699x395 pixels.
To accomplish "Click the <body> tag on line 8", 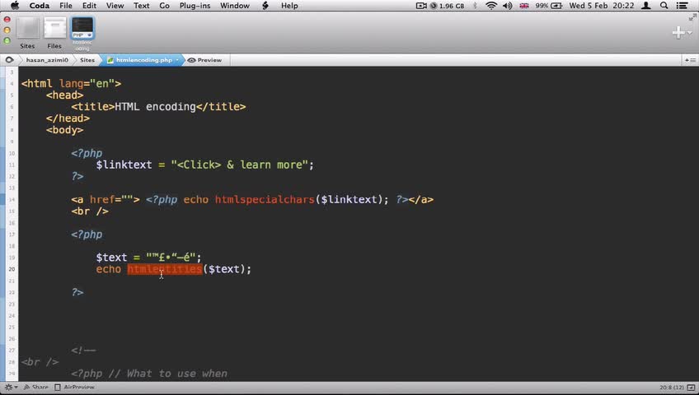I will [x=64, y=130].
